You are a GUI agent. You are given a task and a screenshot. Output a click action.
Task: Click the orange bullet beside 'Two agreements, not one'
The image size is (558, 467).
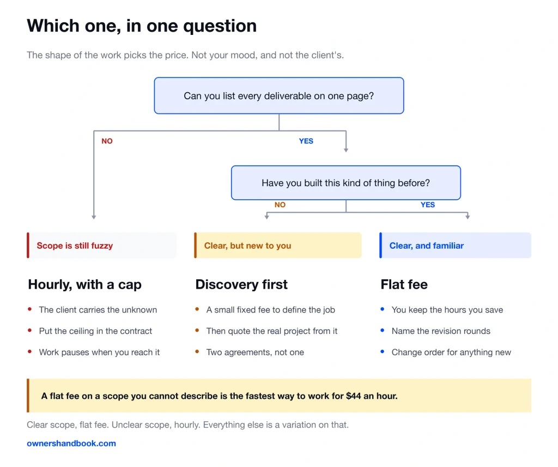click(x=197, y=351)
